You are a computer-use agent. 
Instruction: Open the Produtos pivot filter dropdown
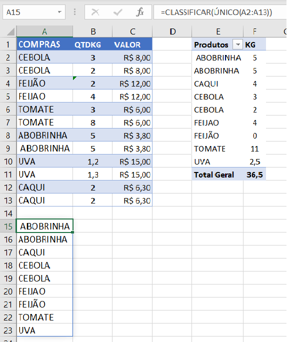[x=237, y=44]
